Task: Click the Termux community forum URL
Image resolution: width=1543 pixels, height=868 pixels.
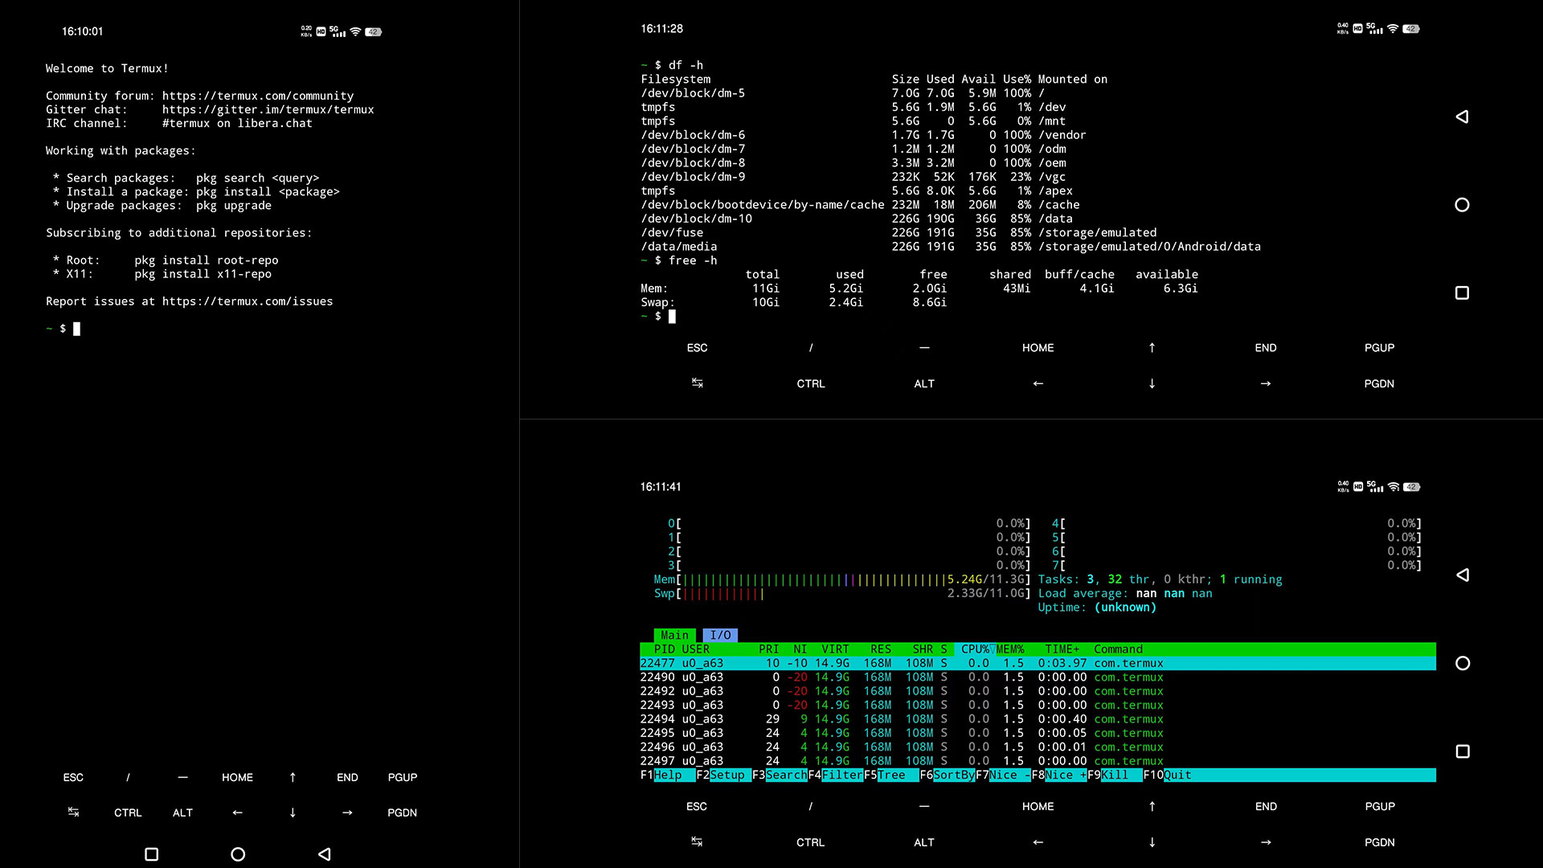Action: point(258,96)
